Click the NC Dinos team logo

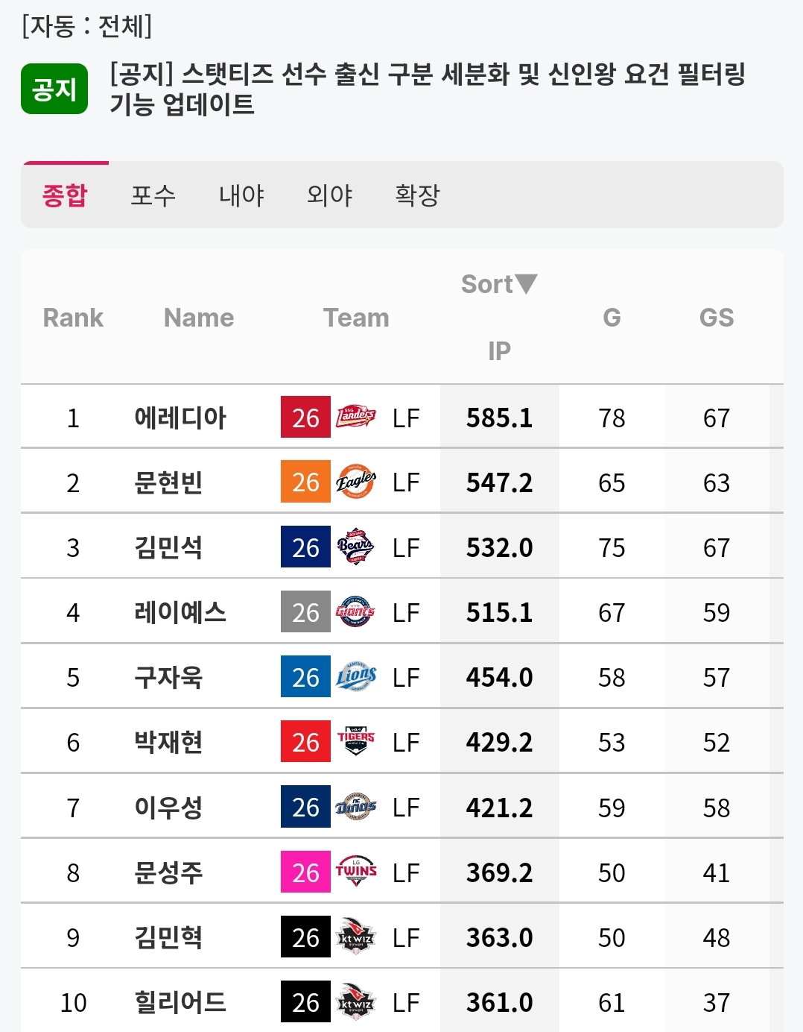coord(356,806)
